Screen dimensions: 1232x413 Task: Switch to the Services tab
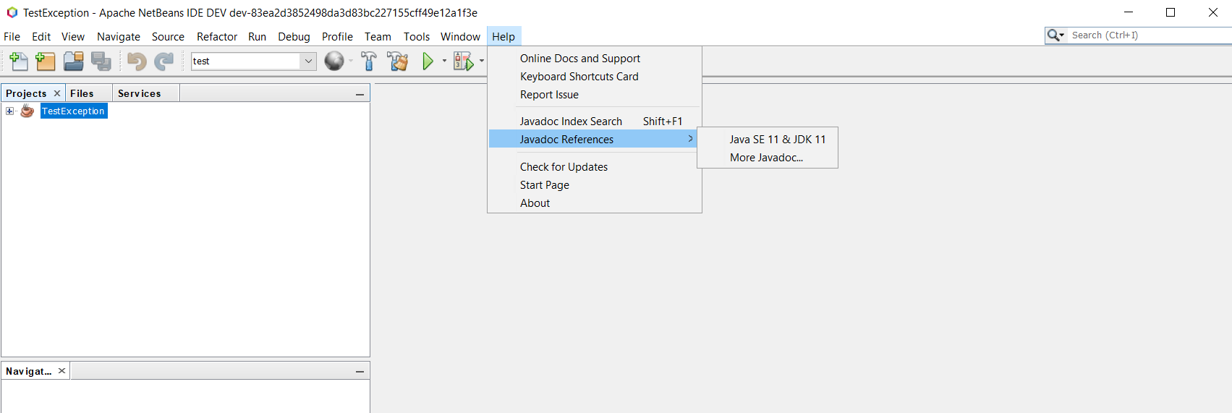click(x=140, y=93)
